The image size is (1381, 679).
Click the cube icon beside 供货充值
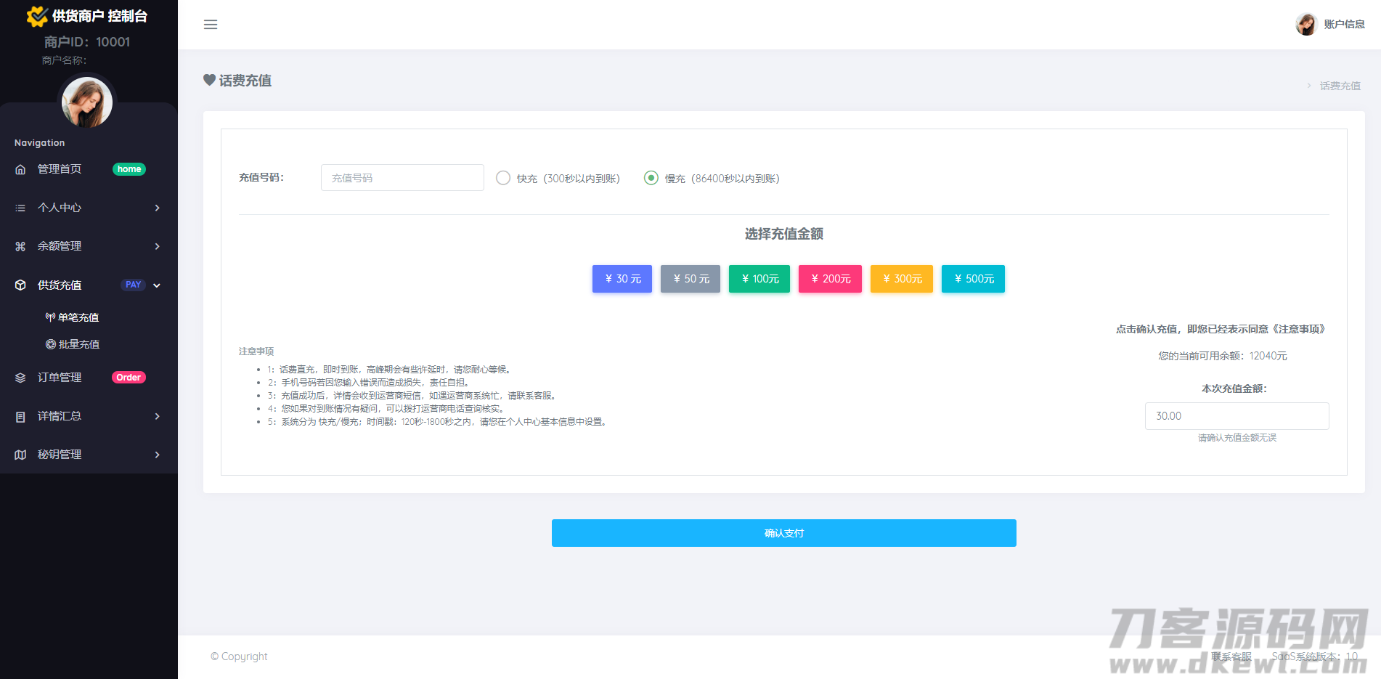[20, 285]
